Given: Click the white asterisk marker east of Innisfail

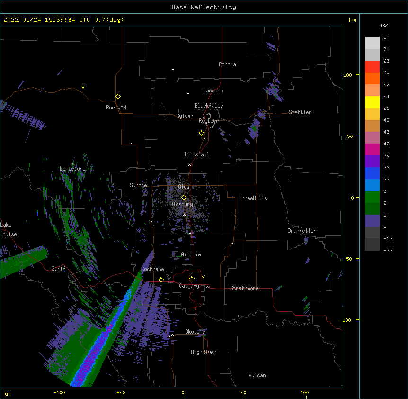Looking at the screenshot, I should 238,144.
